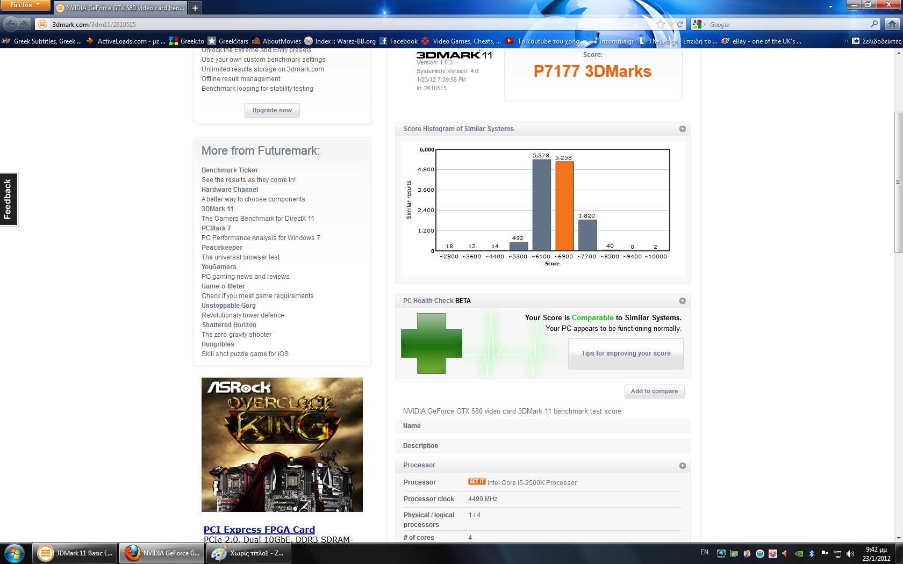Open the Windows Start menu orb
The height and width of the screenshot is (564, 903).
tap(15, 553)
